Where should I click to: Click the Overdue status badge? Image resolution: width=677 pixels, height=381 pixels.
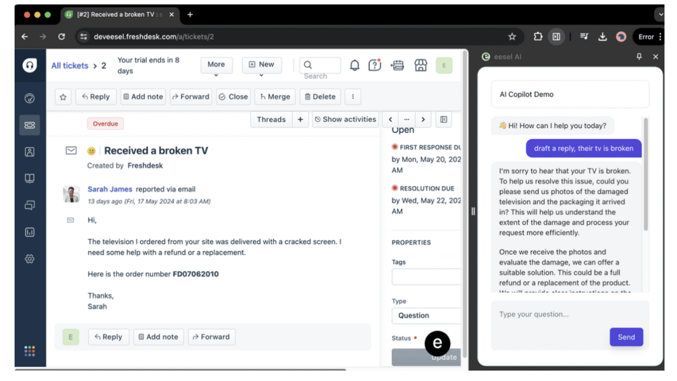105,124
